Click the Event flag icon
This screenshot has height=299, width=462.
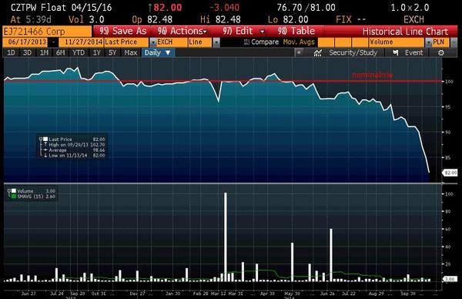click(396, 52)
